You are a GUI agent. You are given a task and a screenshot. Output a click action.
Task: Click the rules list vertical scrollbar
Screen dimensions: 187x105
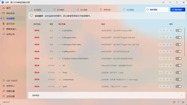click(x=185, y=42)
